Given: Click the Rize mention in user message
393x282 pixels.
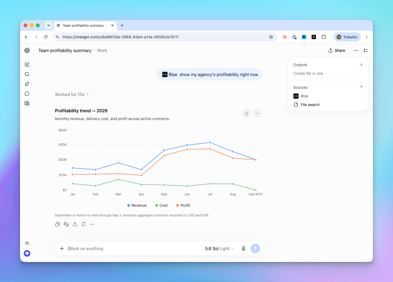Looking at the screenshot, I should 170,74.
